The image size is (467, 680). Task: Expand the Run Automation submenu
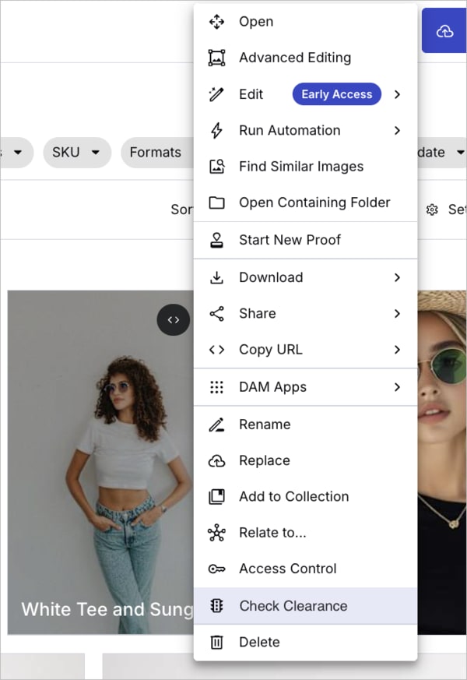397,131
